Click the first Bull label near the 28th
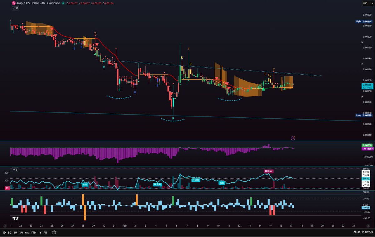The height and width of the screenshot is (237, 375). [x=84, y=185]
